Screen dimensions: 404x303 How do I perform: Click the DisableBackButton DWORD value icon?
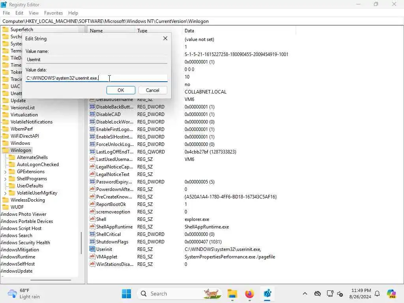coord(92,107)
